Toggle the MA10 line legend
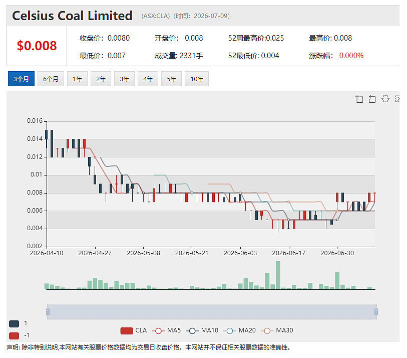Screen dimensions: 407x358 coord(202,331)
